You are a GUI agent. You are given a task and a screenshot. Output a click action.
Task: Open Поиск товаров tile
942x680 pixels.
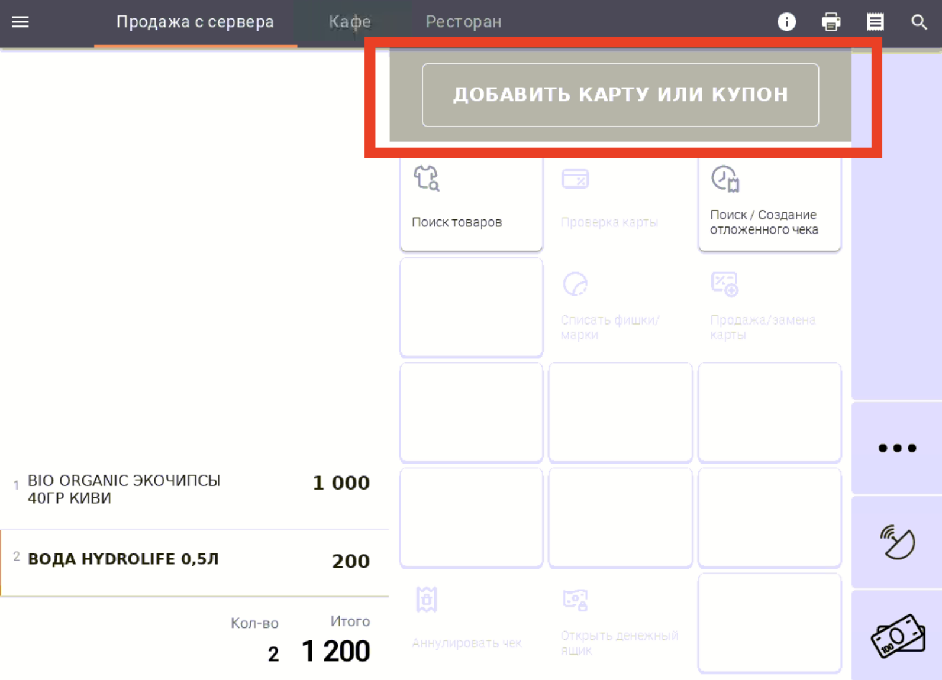[472, 202]
